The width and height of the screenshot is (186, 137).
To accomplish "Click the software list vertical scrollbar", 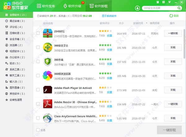I will [184, 44].
